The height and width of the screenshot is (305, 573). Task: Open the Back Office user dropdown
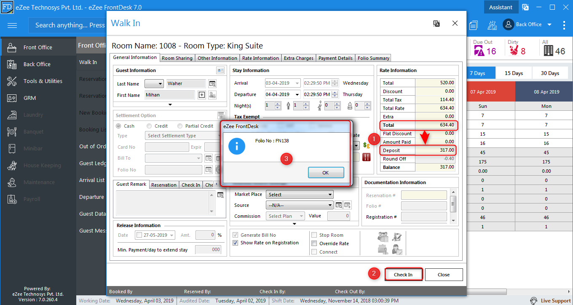(549, 25)
